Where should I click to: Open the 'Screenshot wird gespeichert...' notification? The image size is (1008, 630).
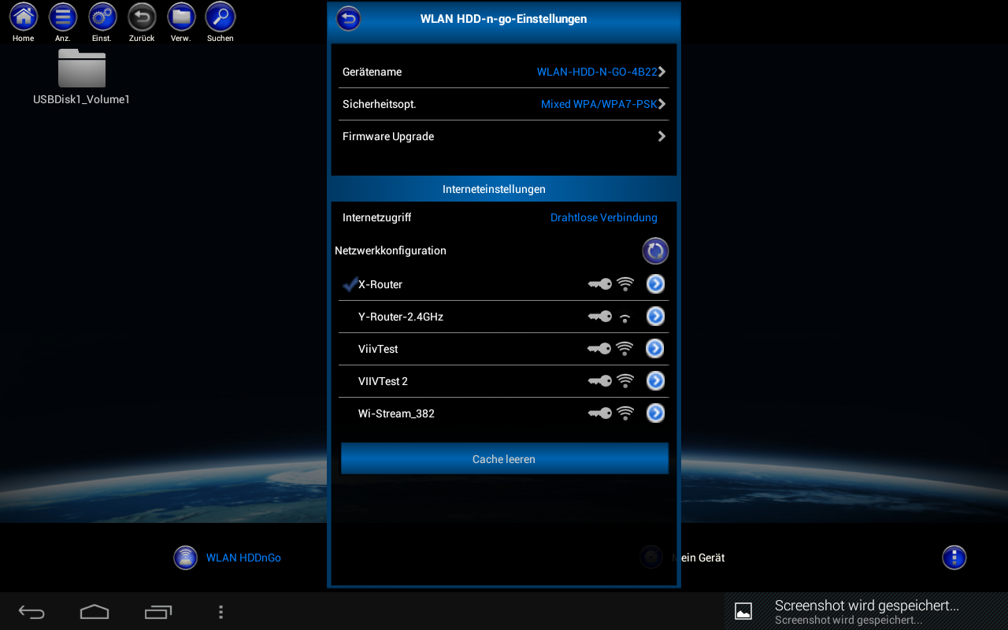coord(866,611)
